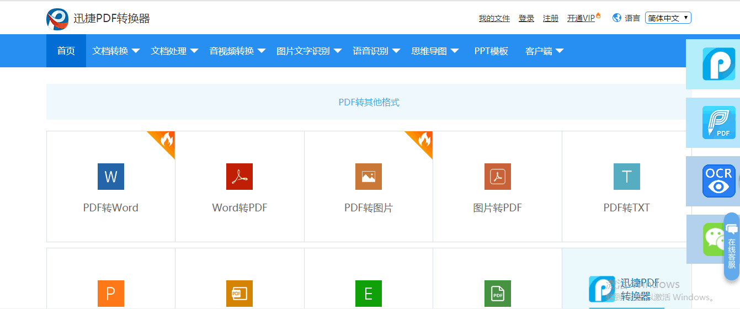The height and width of the screenshot is (309, 740).
Task: Click the PDF转其他格式 banner
Action: click(x=369, y=102)
